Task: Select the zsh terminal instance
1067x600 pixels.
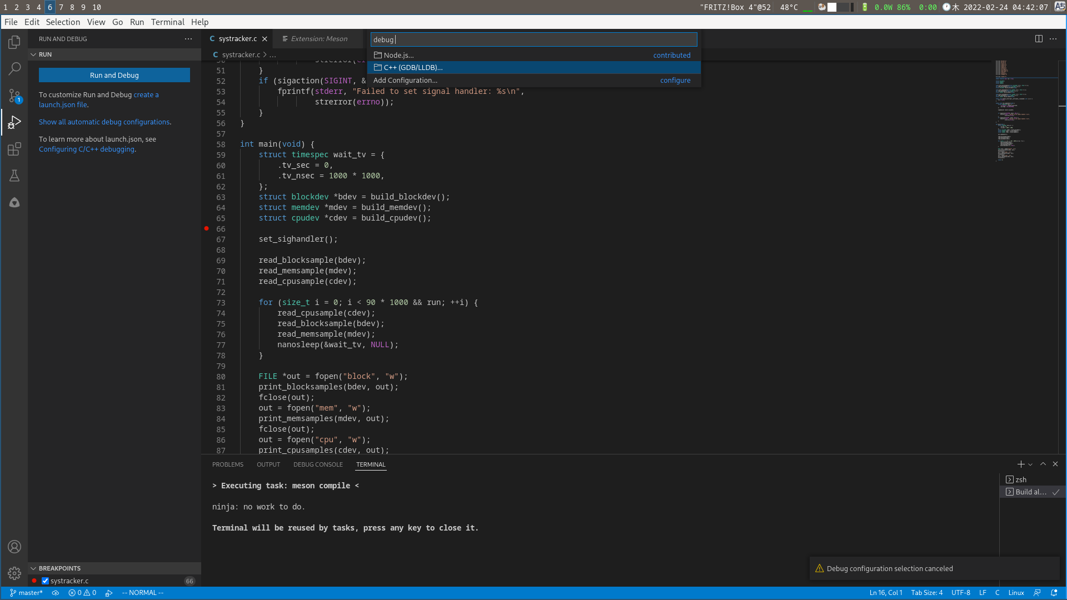Action: [1031, 479]
